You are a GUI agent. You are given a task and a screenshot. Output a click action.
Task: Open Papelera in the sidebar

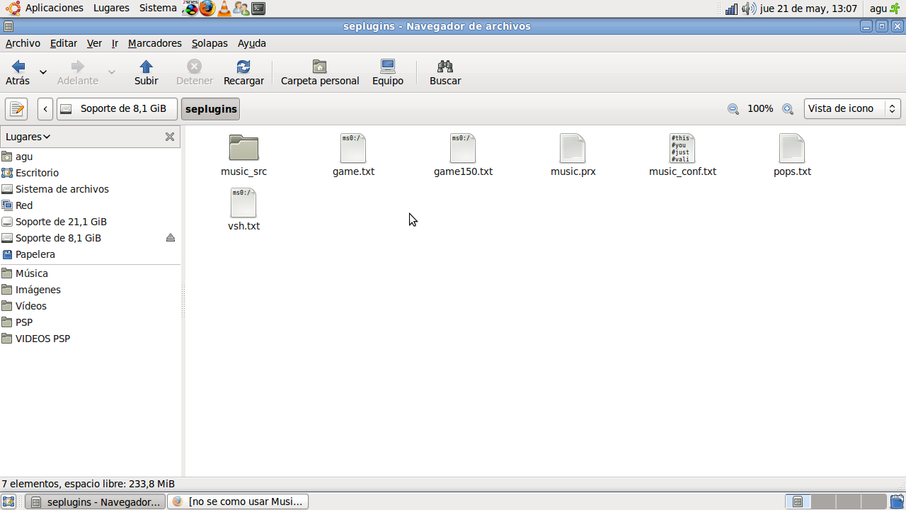pos(91,254)
